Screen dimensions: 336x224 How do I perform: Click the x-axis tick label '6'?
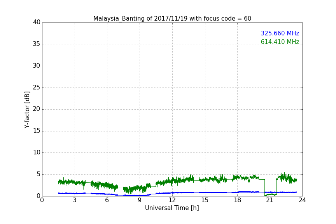[x=107, y=200]
